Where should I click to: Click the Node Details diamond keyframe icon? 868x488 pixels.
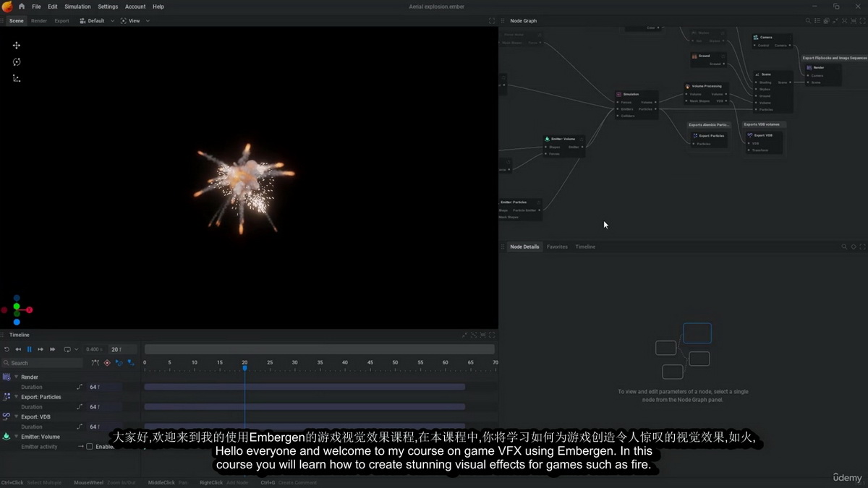[x=854, y=247]
